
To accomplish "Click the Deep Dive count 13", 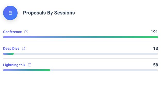I will point(156,48).
